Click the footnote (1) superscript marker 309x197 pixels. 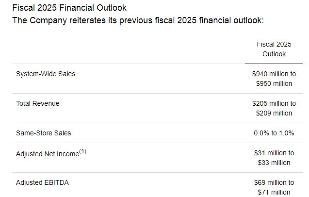[83, 151]
